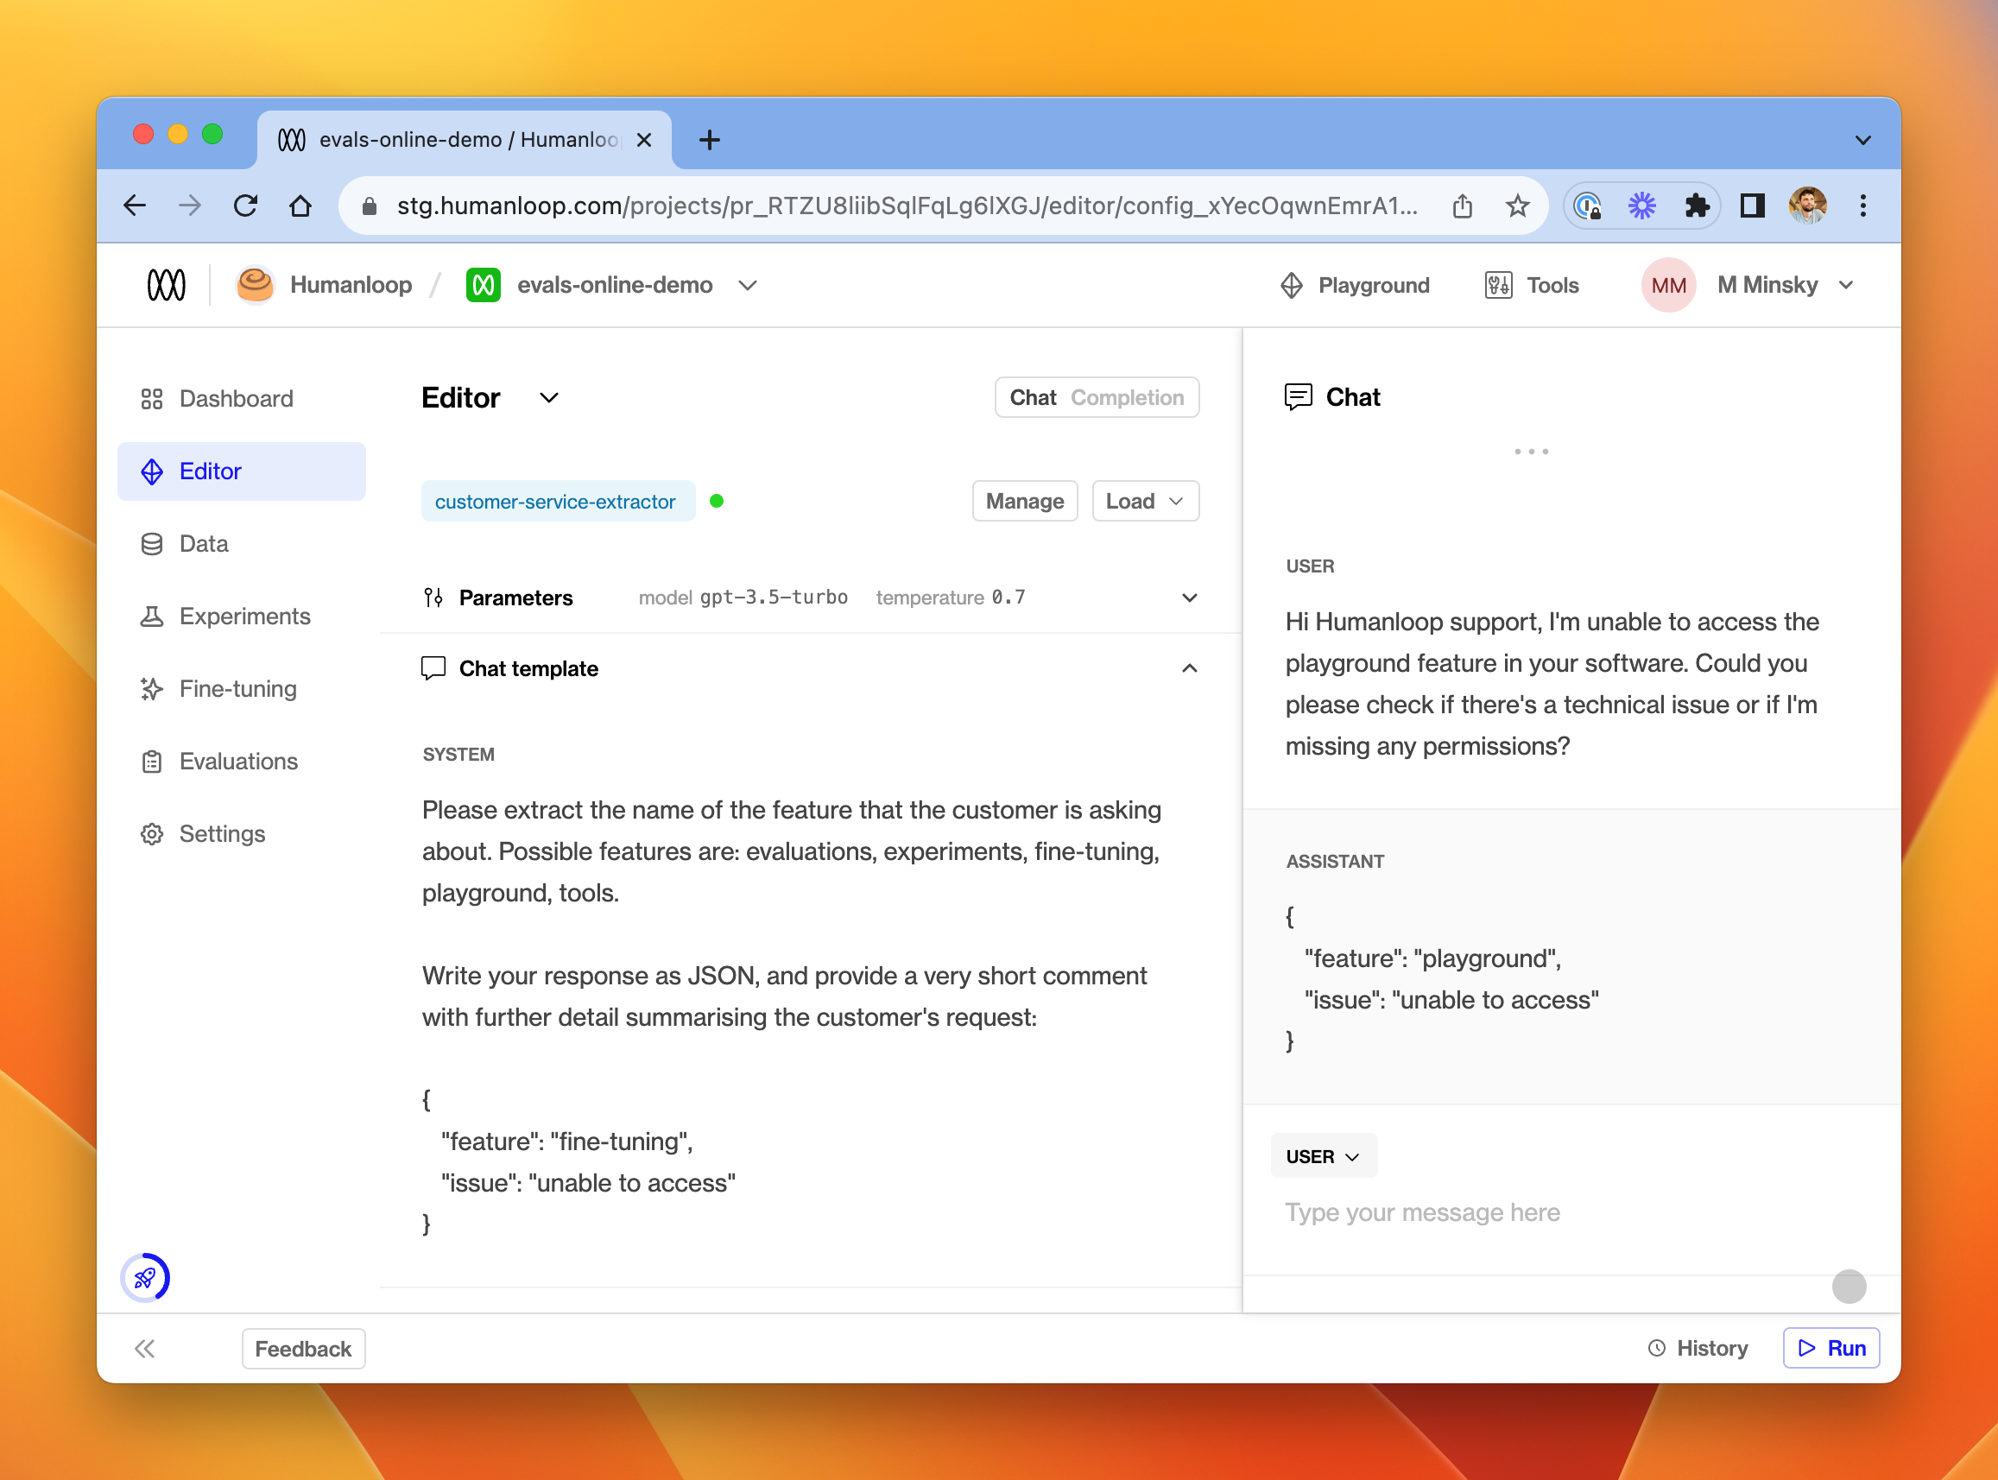Toggle the browser side panel icon
Screen dimensions: 1998x1480
pyautogui.click(x=1752, y=206)
